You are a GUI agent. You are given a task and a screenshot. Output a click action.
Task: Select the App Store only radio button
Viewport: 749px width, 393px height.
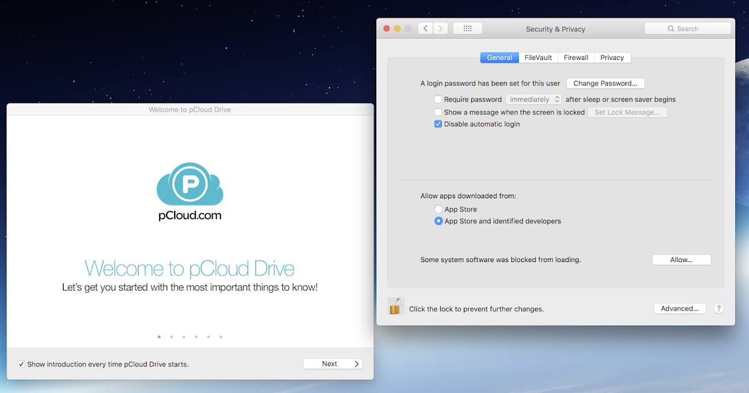click(x=438, y=209)
